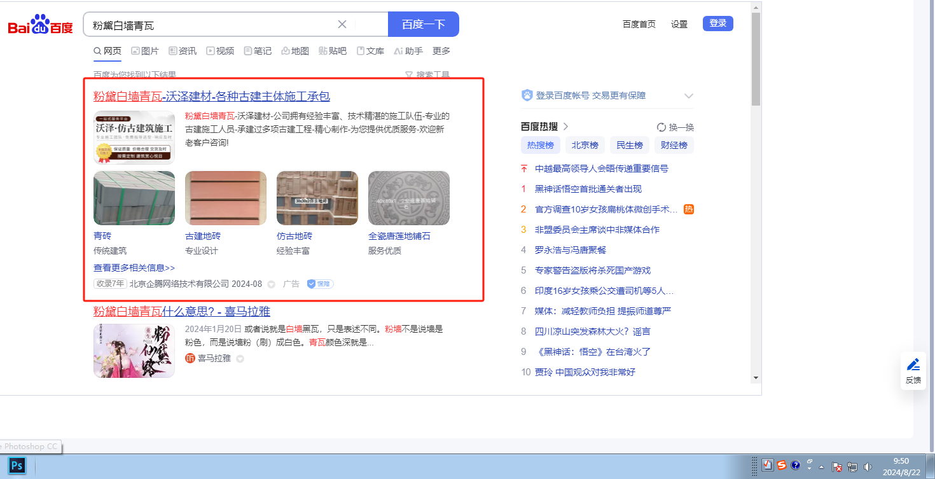This screenshot has height=479, width=935.
Task: Click the 登录 login button
Action: coord(718,24)
